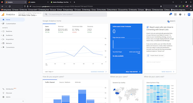Viewport: 193px width, 103px height.
Task: Open the user account avatar
Action: (189, 14)
